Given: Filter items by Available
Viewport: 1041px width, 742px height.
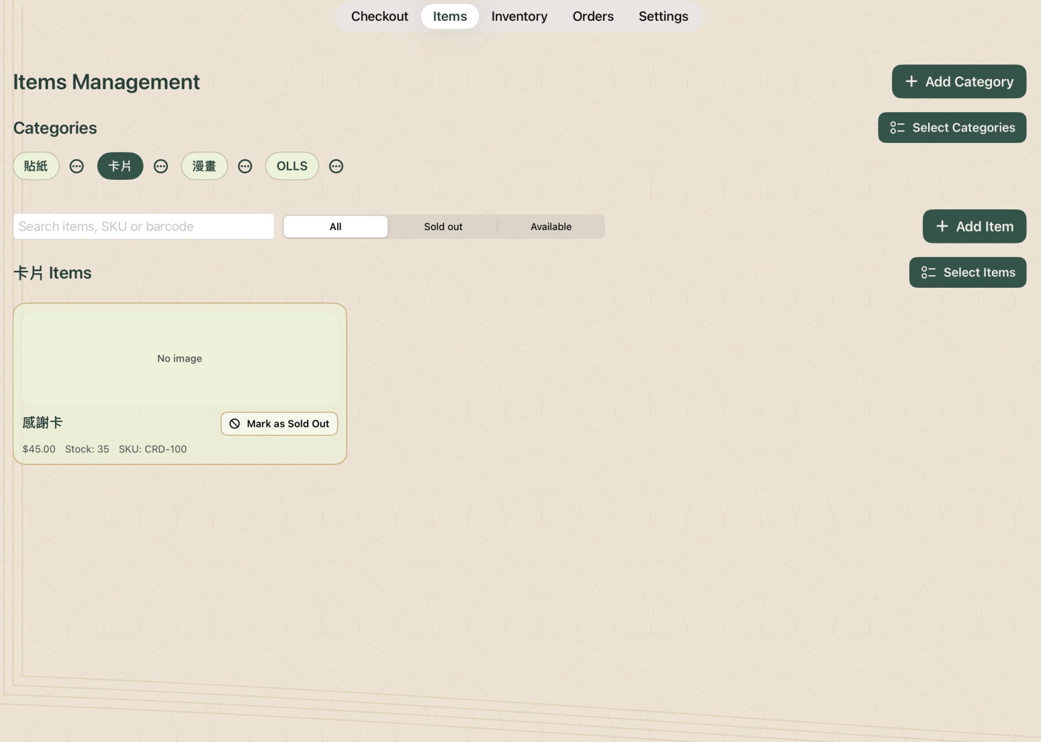Looking at the screenshot, I should click(x=551, y=227).
